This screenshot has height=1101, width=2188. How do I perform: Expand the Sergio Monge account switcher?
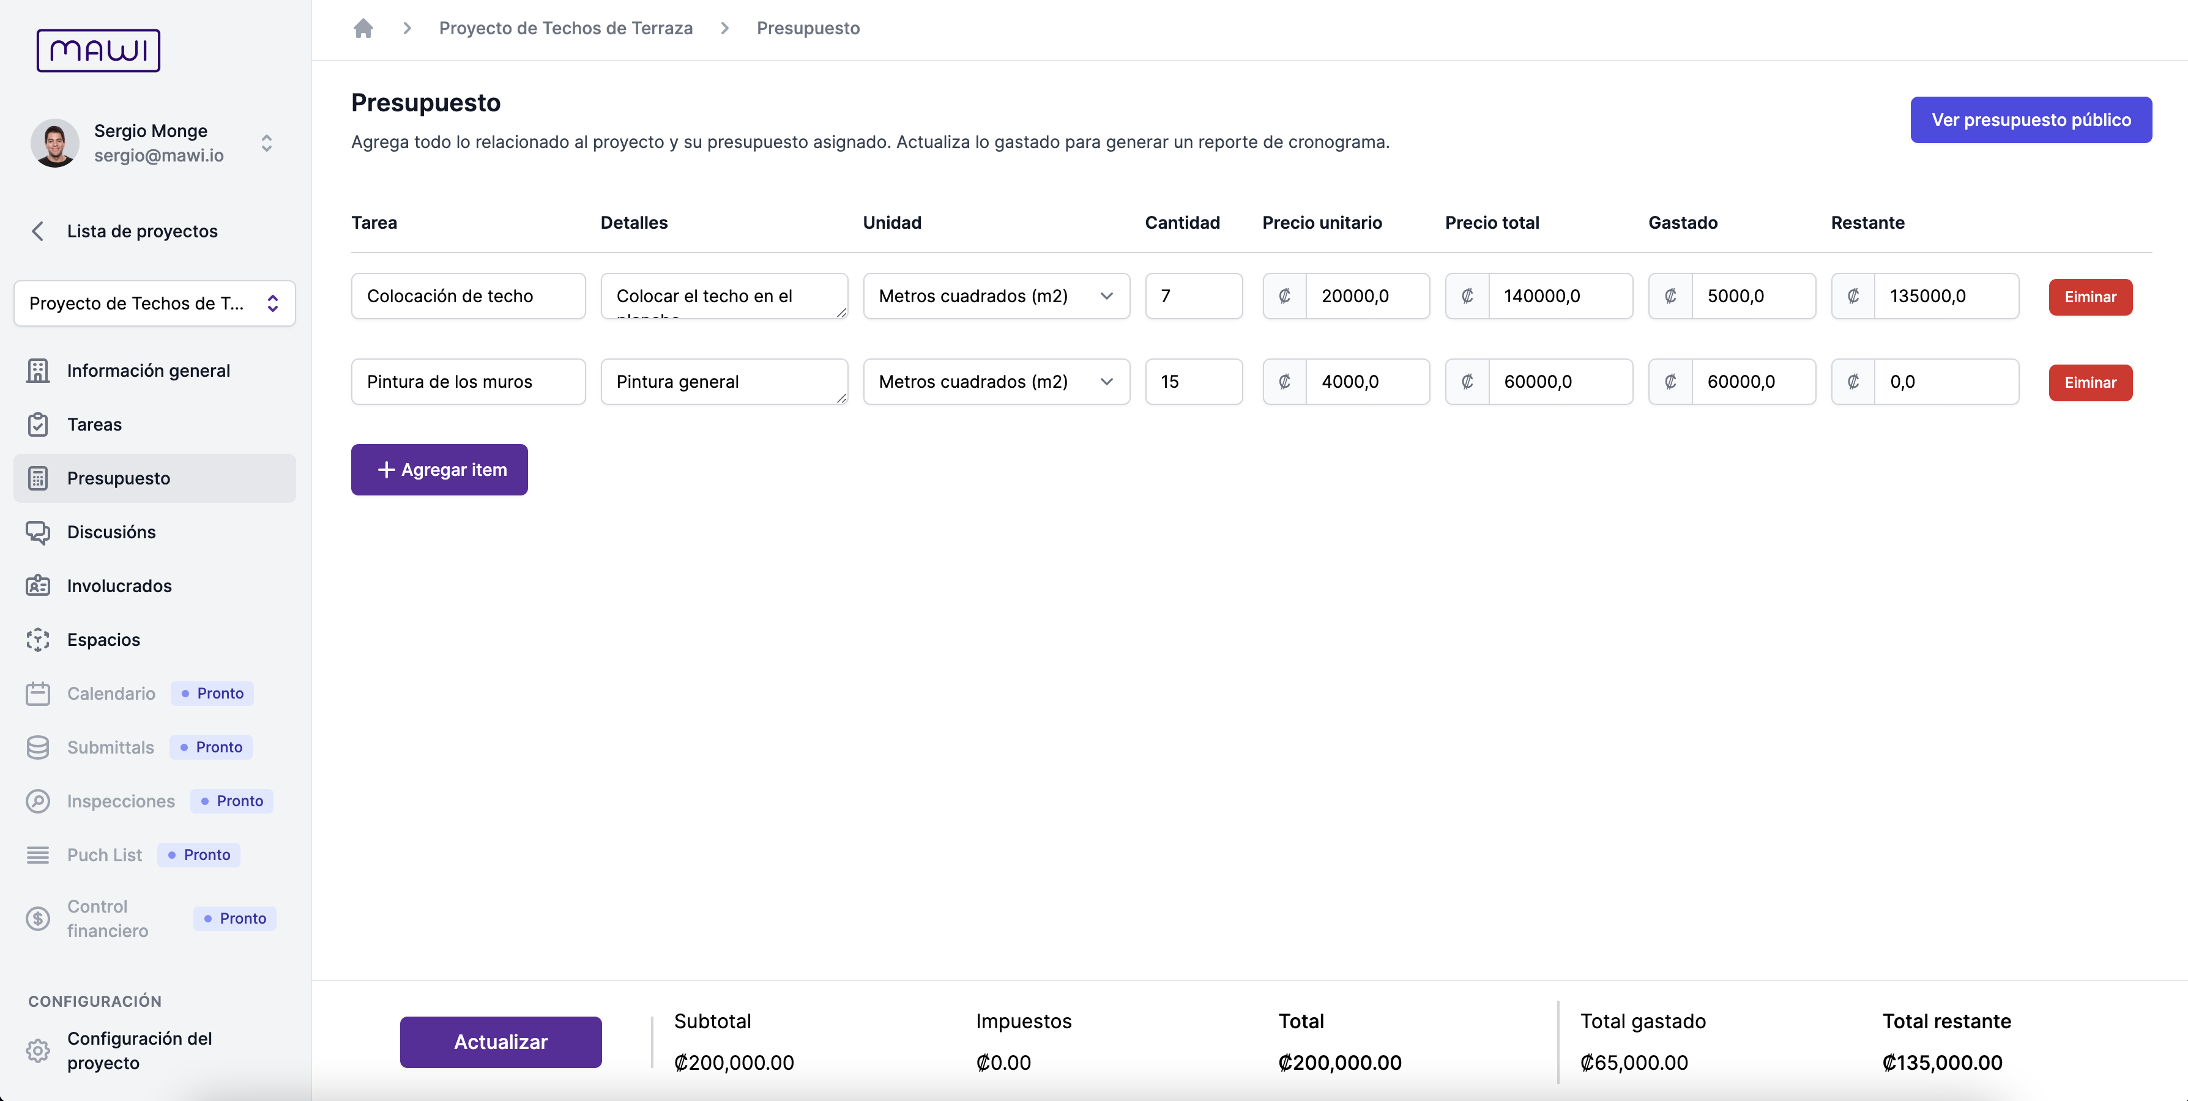pos(267,143)
